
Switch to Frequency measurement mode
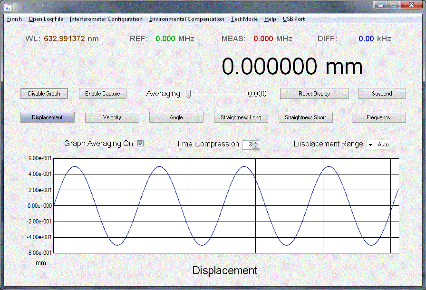pyautogui.click(x=378, y=117)
